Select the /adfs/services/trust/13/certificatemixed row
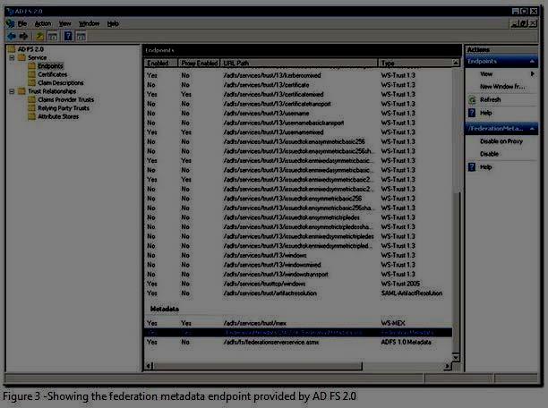Image resolution: width=548 pixels, height=408 pixels. (x=298, y=94)
